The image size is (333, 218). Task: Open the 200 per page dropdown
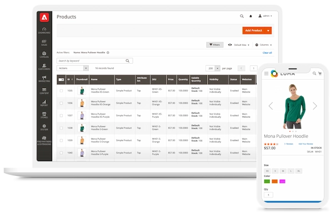213,69
